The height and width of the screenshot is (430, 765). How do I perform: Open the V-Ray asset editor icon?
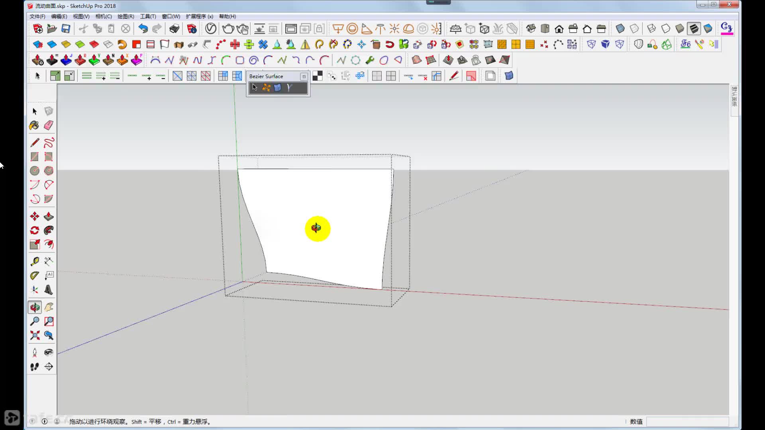point(211,29)
